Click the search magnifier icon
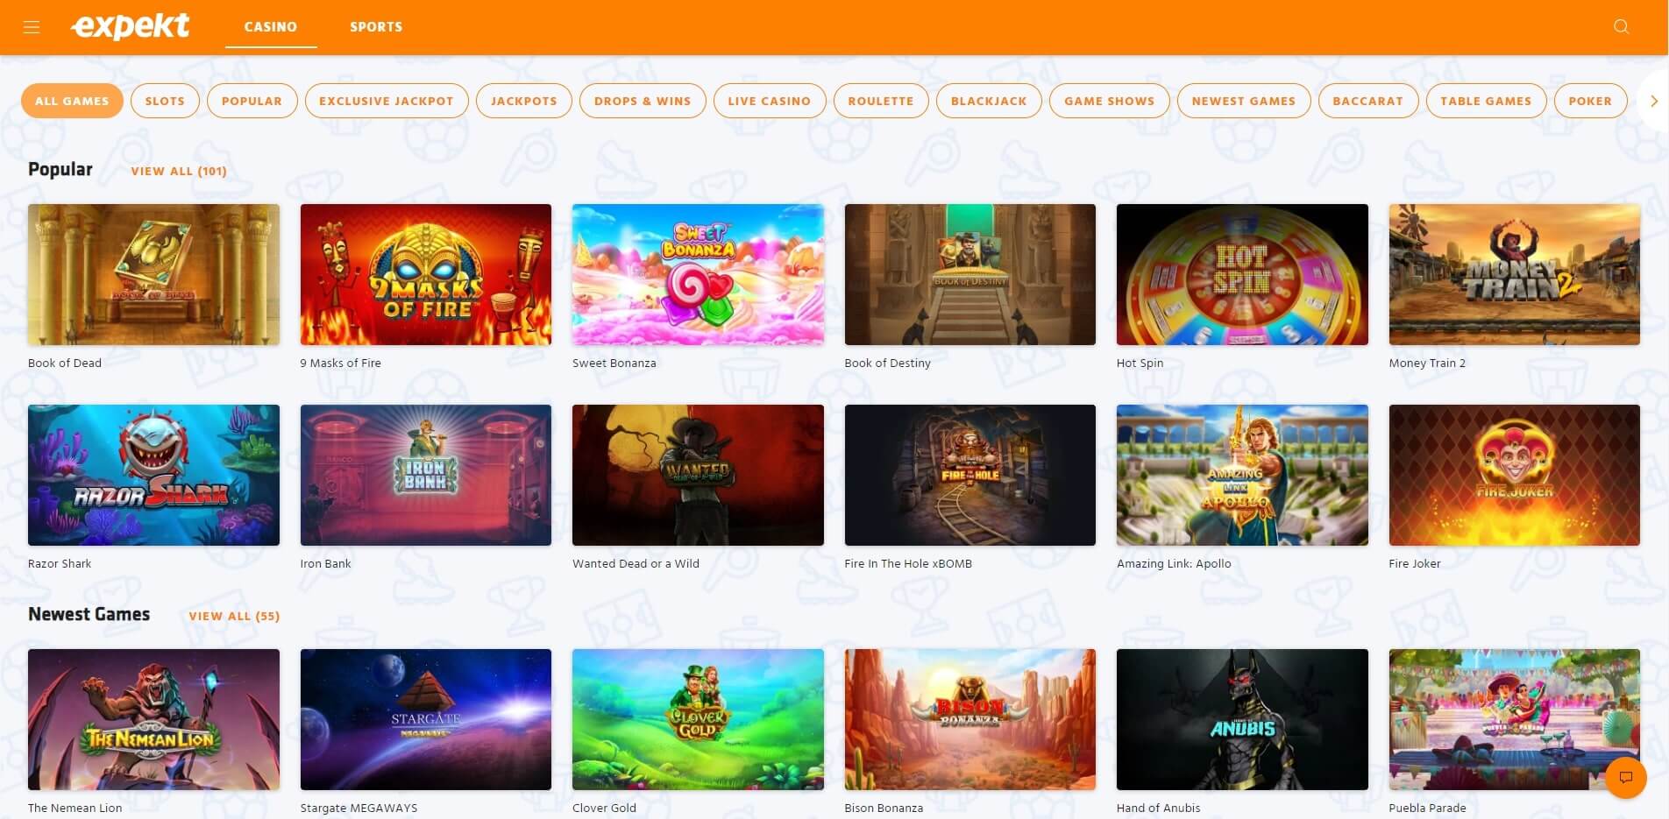The image size is (1669, 819). pos(1621,27)
